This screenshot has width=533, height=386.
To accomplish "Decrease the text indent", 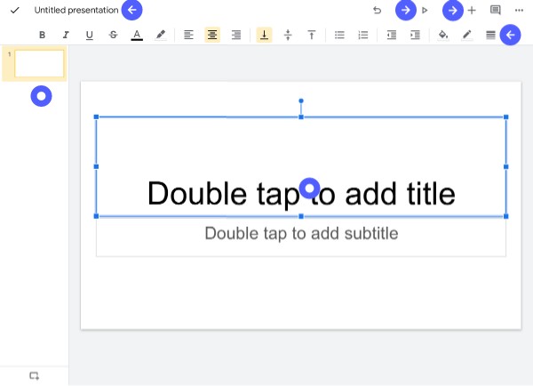I will pyautogui.click(x=391, y=35).
